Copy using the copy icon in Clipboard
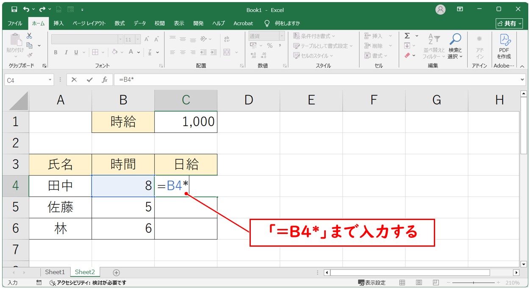Screen dimensions: 530x289 pyautogui.click(x=29, y=45)
